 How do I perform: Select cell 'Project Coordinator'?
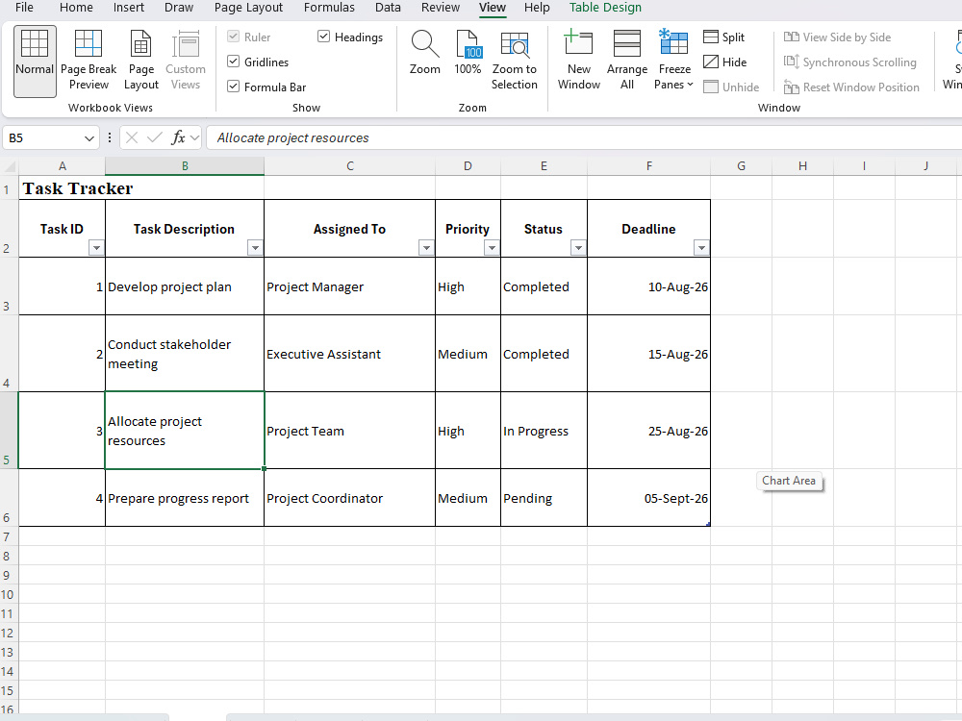[x=350, y=498]
